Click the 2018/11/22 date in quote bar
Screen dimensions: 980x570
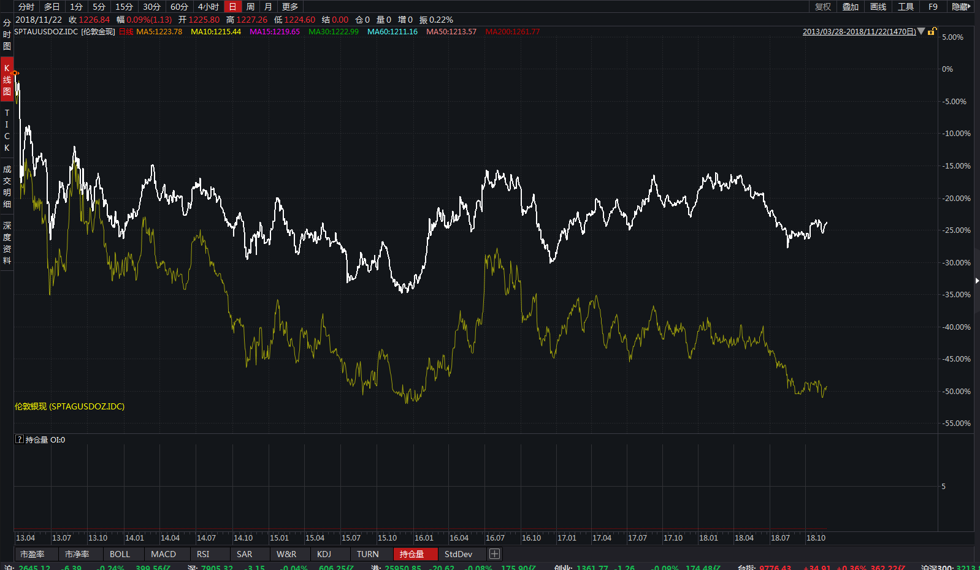pos(39,20)
